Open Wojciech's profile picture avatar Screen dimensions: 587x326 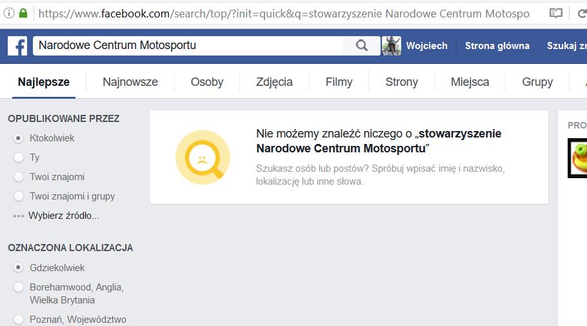(392, 46)
